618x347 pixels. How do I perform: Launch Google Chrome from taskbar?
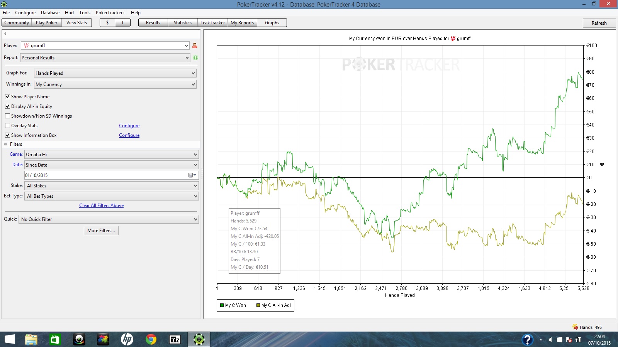(x=151, y=339)
